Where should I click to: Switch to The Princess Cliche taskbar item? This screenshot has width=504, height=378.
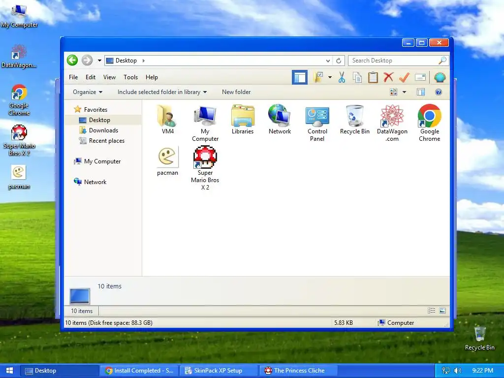click(299, 371)
